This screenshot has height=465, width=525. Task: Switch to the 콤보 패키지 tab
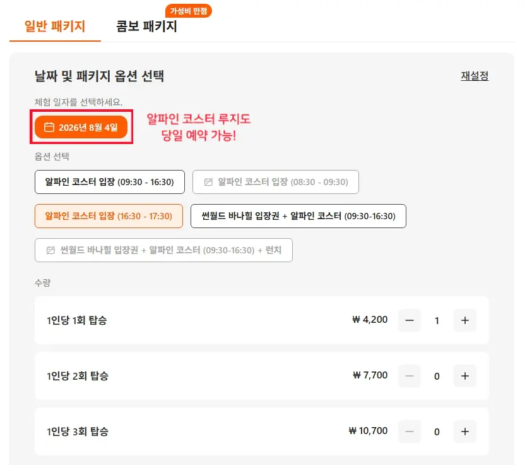pyautogui.click(x=146, y=26)
